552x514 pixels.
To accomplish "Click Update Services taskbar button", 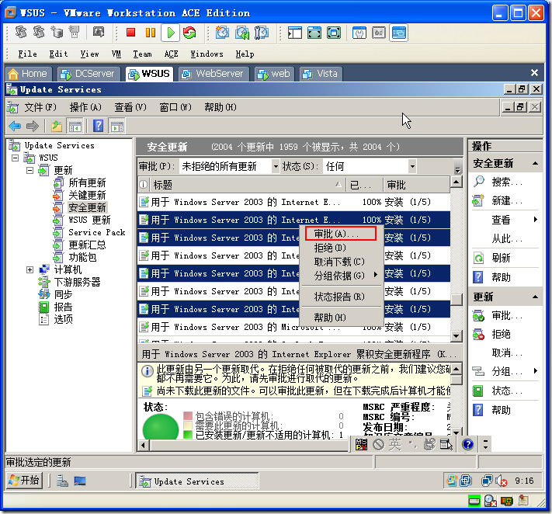I will (197, 481).
